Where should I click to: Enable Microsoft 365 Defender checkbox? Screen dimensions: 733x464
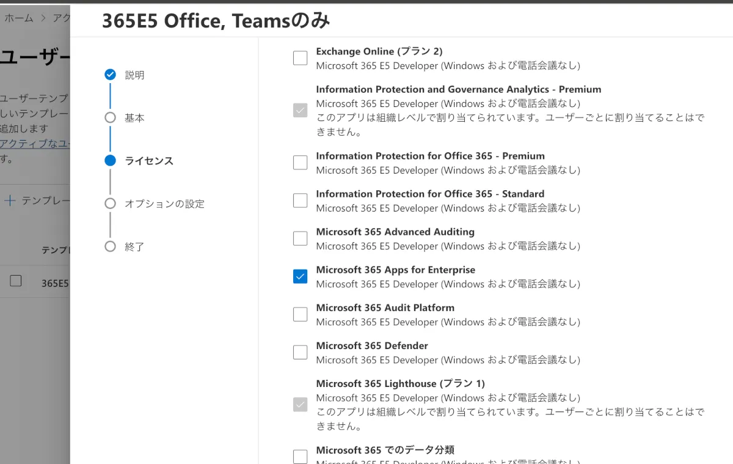(x=300, y=352)
